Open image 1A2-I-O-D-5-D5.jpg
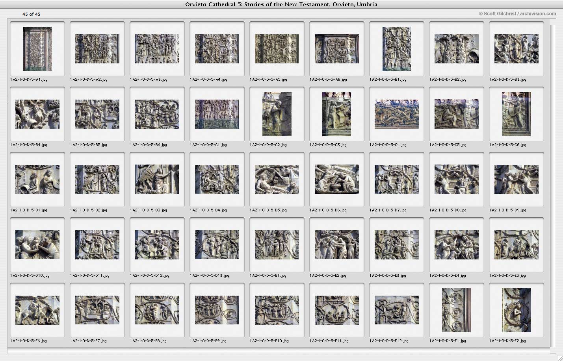 pos(277,180)
